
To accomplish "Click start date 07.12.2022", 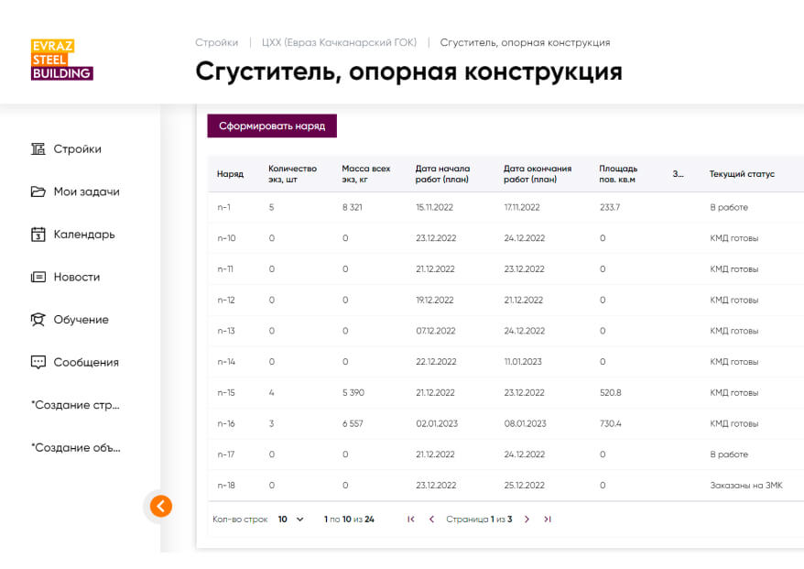I will click(436, 331).
